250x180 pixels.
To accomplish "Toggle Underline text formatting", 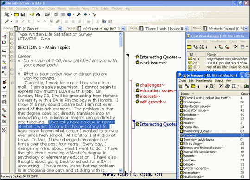I will tap(29, 21).
